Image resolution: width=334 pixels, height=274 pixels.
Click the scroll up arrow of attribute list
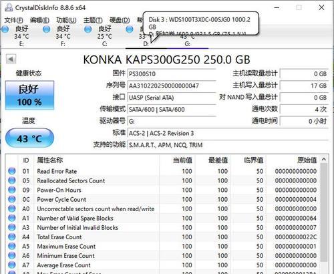pos(324,159)
